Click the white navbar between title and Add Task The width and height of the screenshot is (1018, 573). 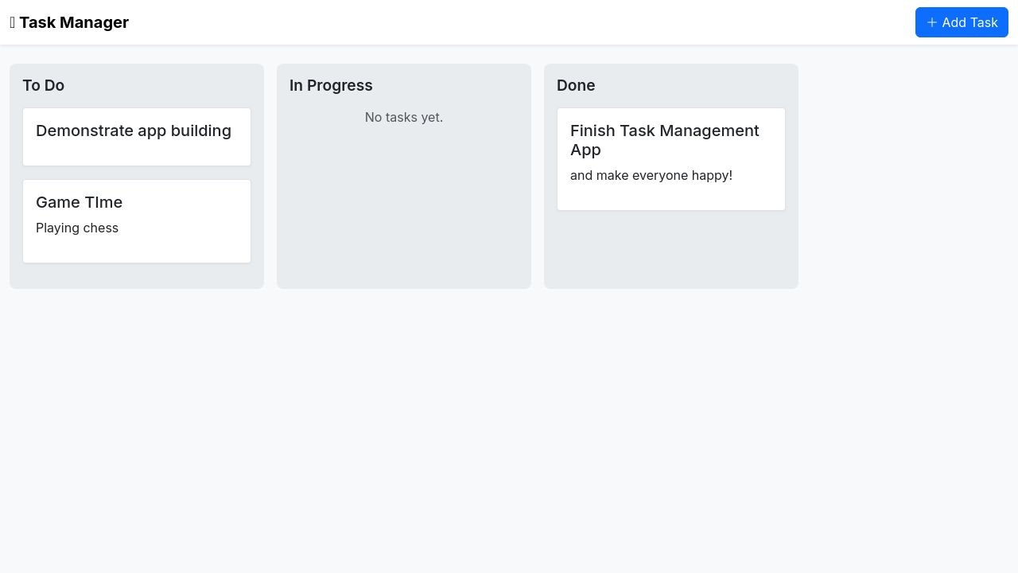(x=517, y=22)
